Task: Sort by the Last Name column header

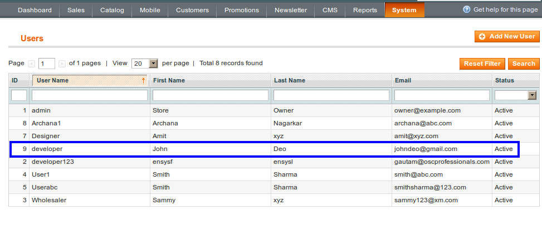Action: (290, 81)
